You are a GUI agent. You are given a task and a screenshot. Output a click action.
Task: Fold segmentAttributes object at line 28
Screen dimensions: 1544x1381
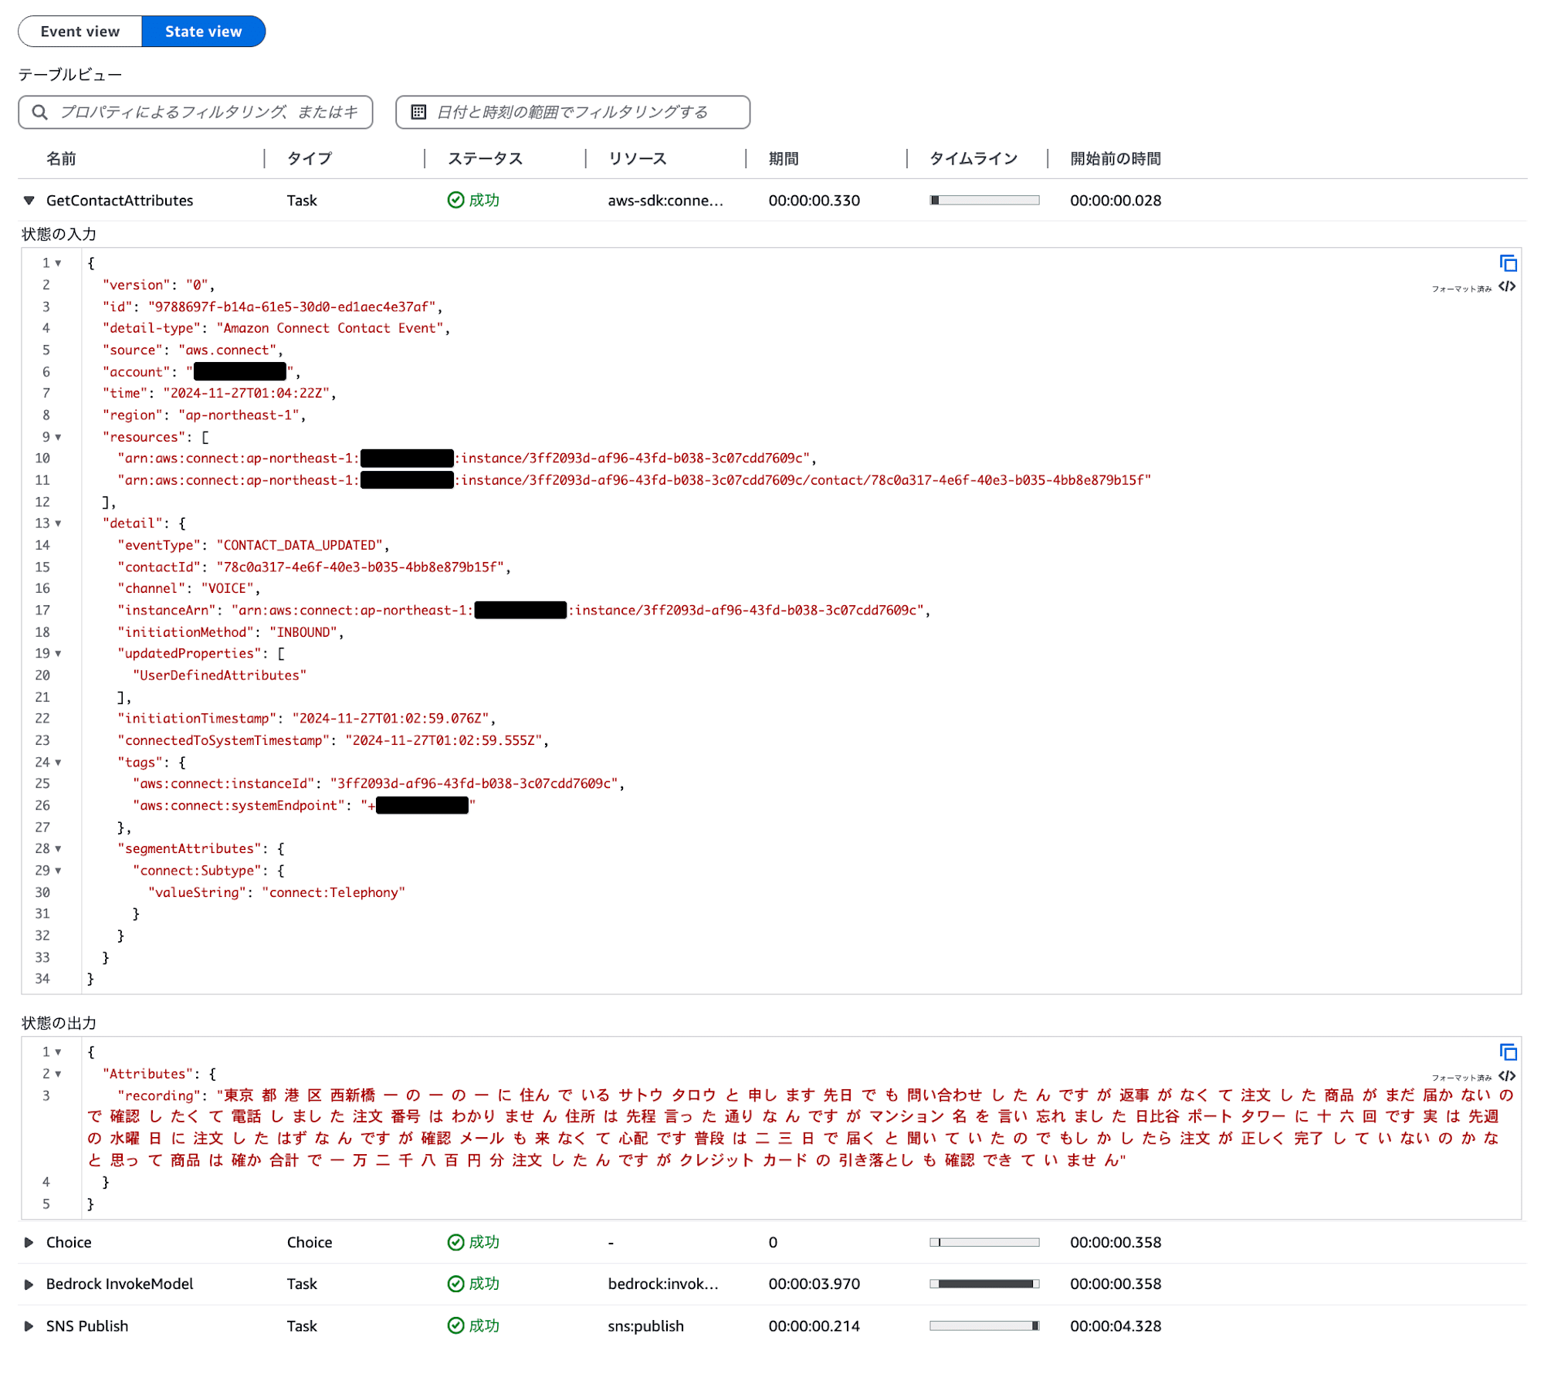point(58,849)
